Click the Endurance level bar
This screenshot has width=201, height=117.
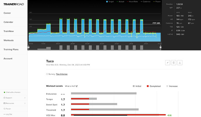[104, 93]
